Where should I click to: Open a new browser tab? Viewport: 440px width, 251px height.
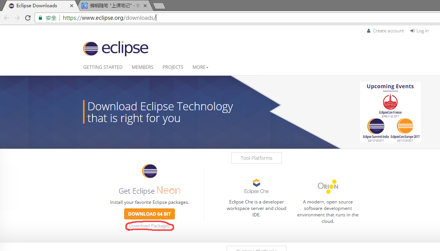pyautogui.click(x=159, y=6)
